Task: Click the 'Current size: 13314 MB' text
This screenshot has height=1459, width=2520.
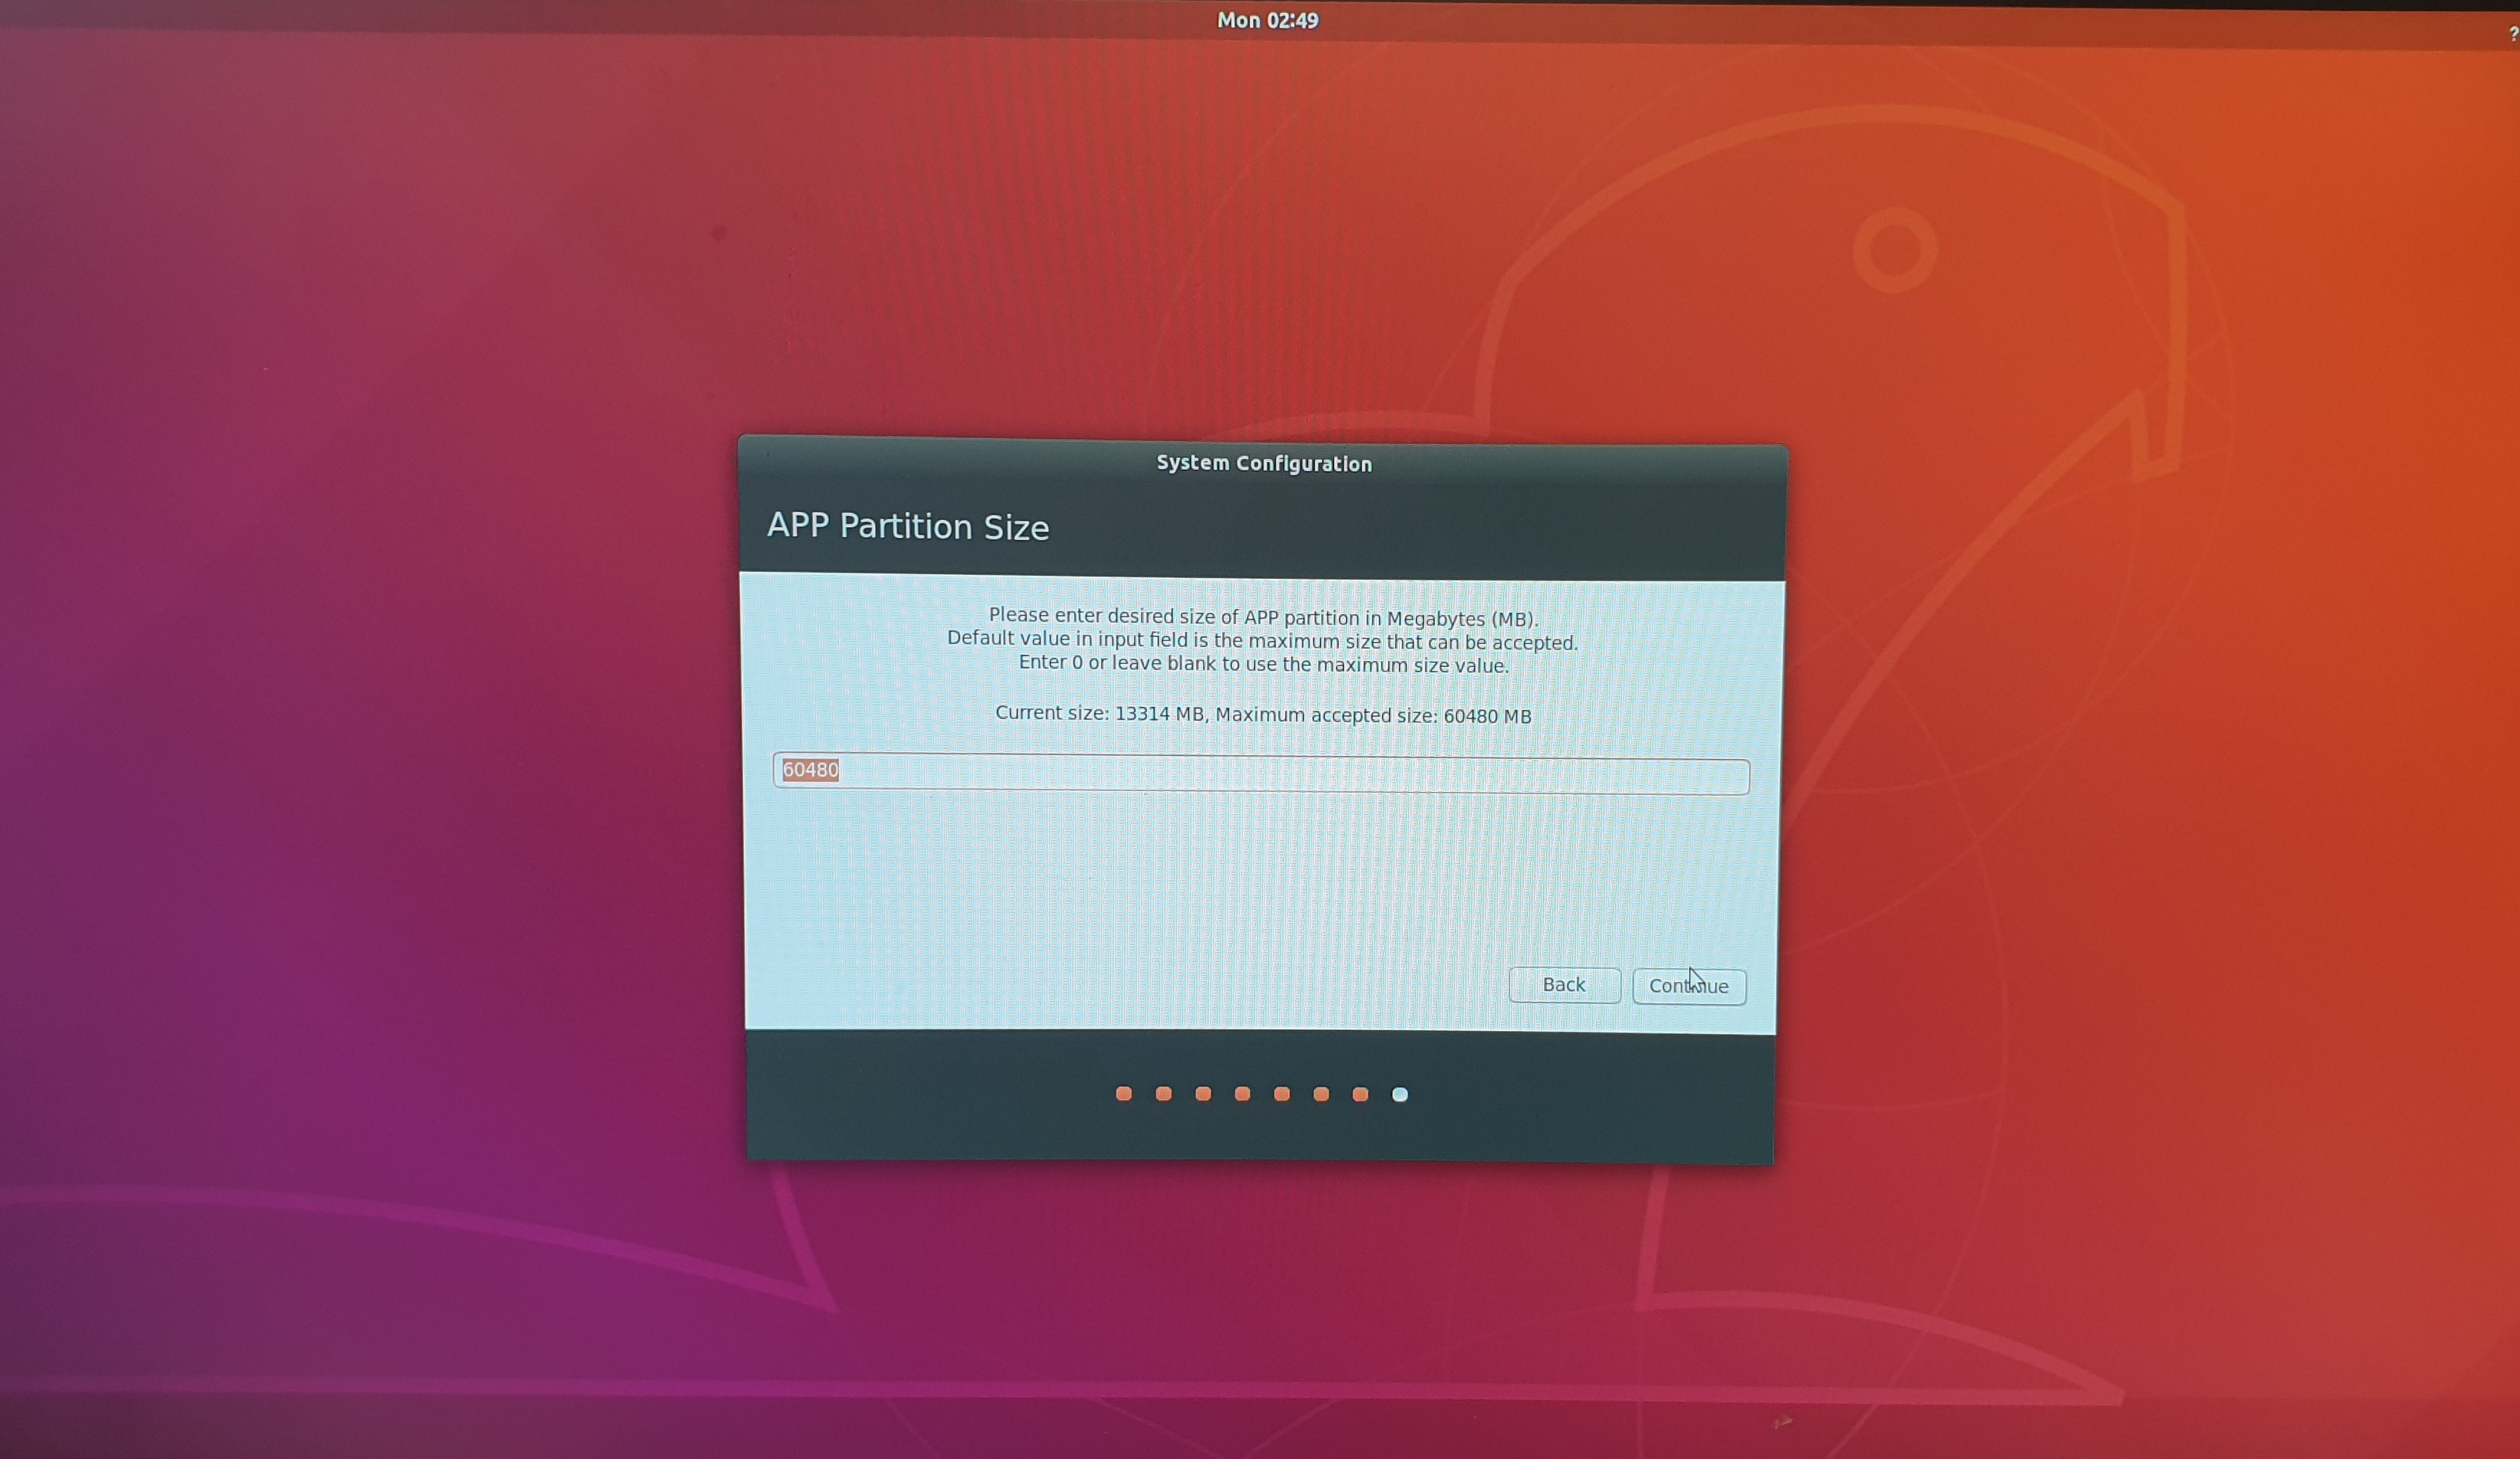Action: 1100,714
